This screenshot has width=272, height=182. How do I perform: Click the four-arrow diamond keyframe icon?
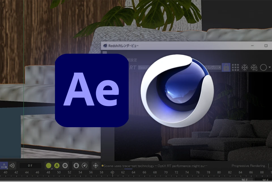coord(95,166)
